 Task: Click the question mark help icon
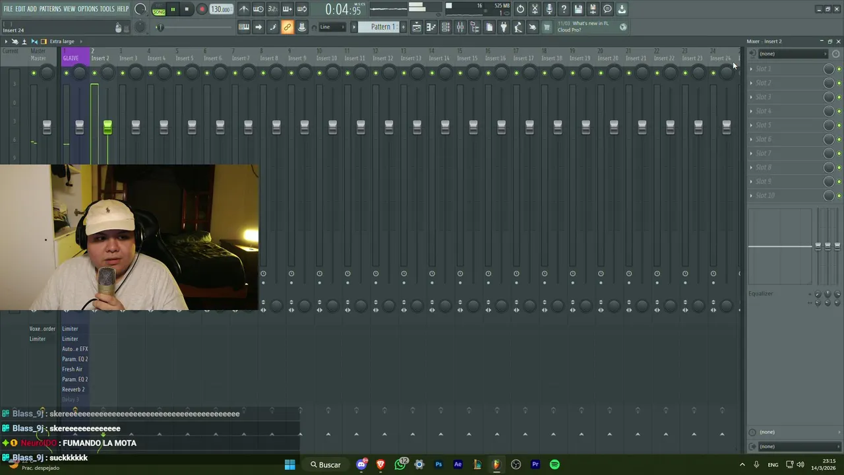pyautogui.click(x=564, y=9)
